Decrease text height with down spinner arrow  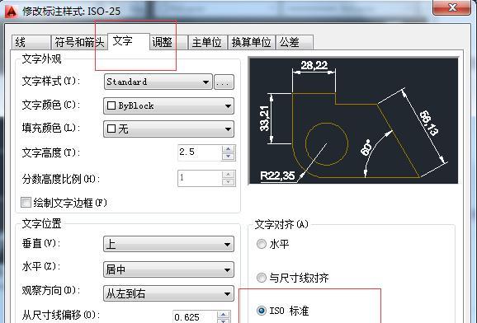coord(228,157)
